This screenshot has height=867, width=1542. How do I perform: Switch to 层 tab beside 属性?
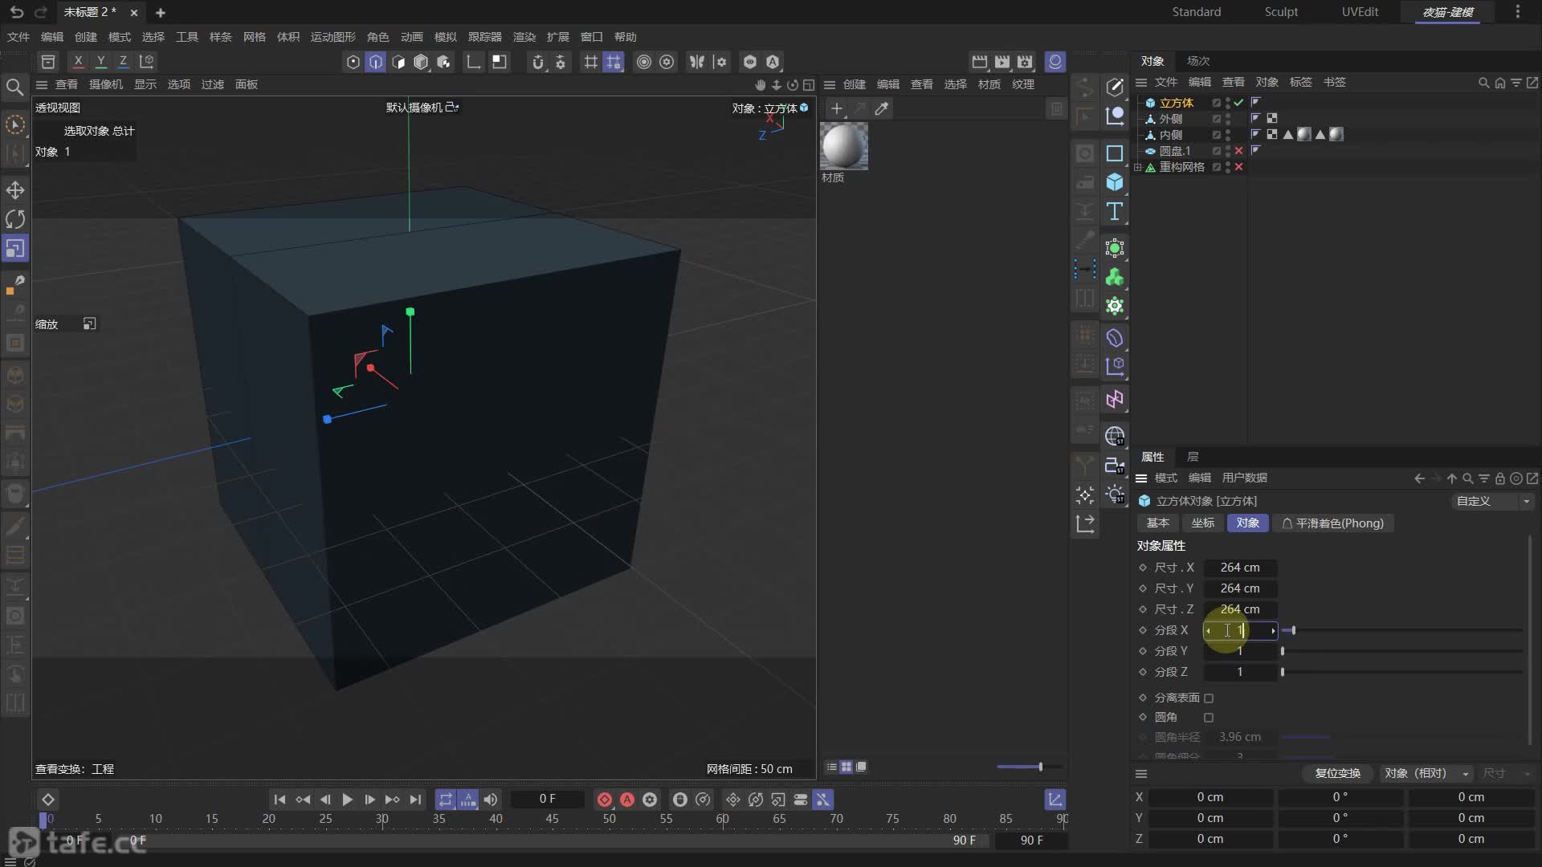click(x=1193, y=457)
